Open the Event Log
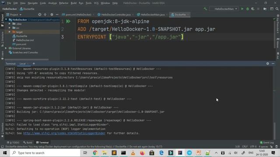Viewport: 280px width, 157px height. click(x=266, y=143)
